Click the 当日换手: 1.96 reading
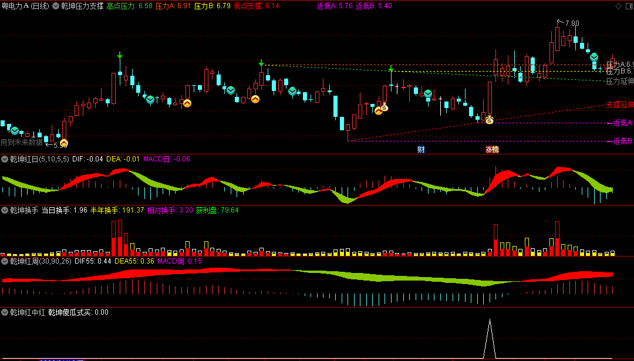Screen dimensions: 634x361 [x=65, y=210]
